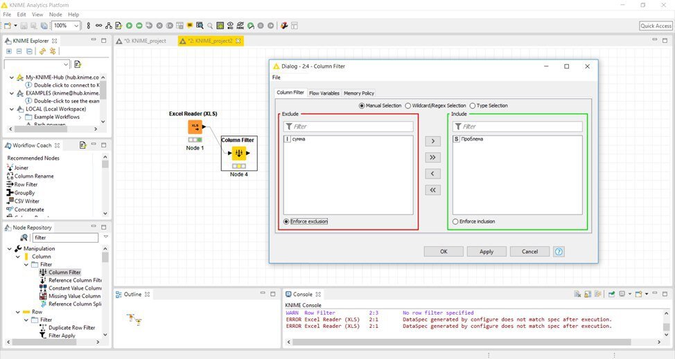The height and width of the screenshot is (359, 675).
Task: Open the Node menu
Action: 55,15
